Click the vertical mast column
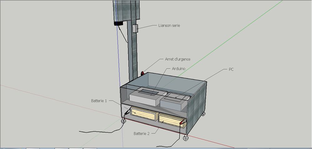Viewport: 312px width, 149px height. pyautogui.click(x=133, y=53)
